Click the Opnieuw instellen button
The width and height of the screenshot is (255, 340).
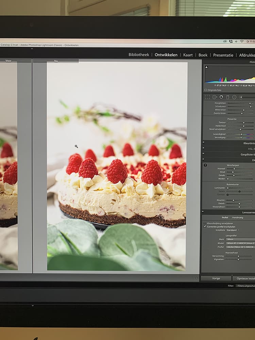244,278
